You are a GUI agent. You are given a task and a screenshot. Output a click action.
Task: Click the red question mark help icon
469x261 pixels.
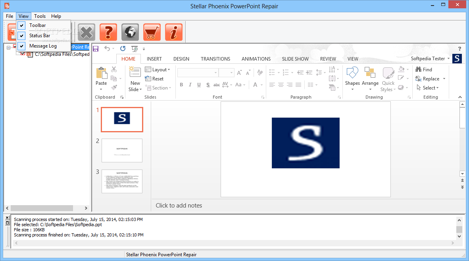[x=108, y=32]
